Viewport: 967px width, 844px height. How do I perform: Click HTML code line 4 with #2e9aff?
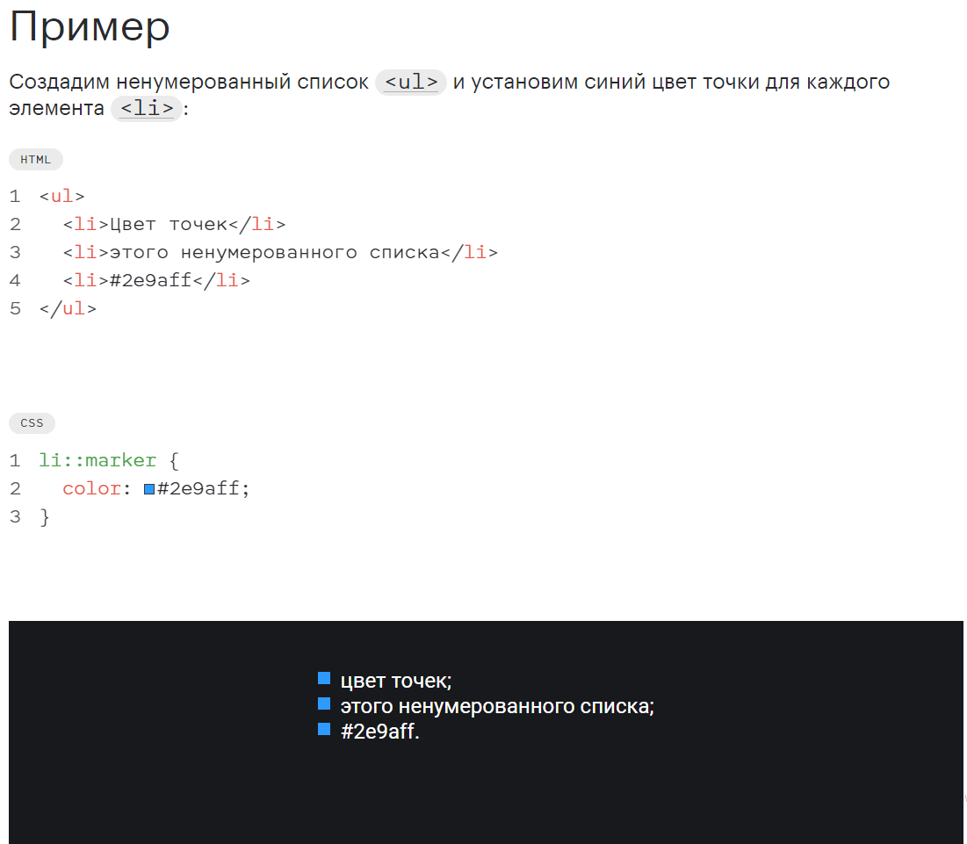(156, 280)
